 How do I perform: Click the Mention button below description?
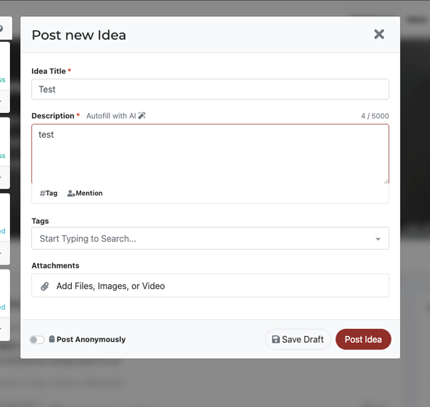85,194
